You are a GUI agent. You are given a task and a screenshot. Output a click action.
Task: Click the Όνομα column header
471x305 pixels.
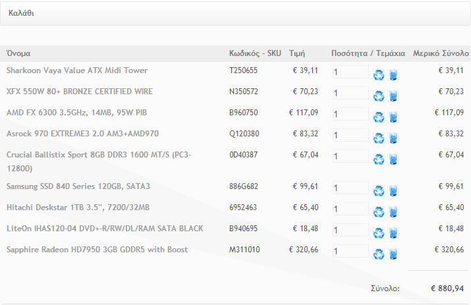[18, 53]
